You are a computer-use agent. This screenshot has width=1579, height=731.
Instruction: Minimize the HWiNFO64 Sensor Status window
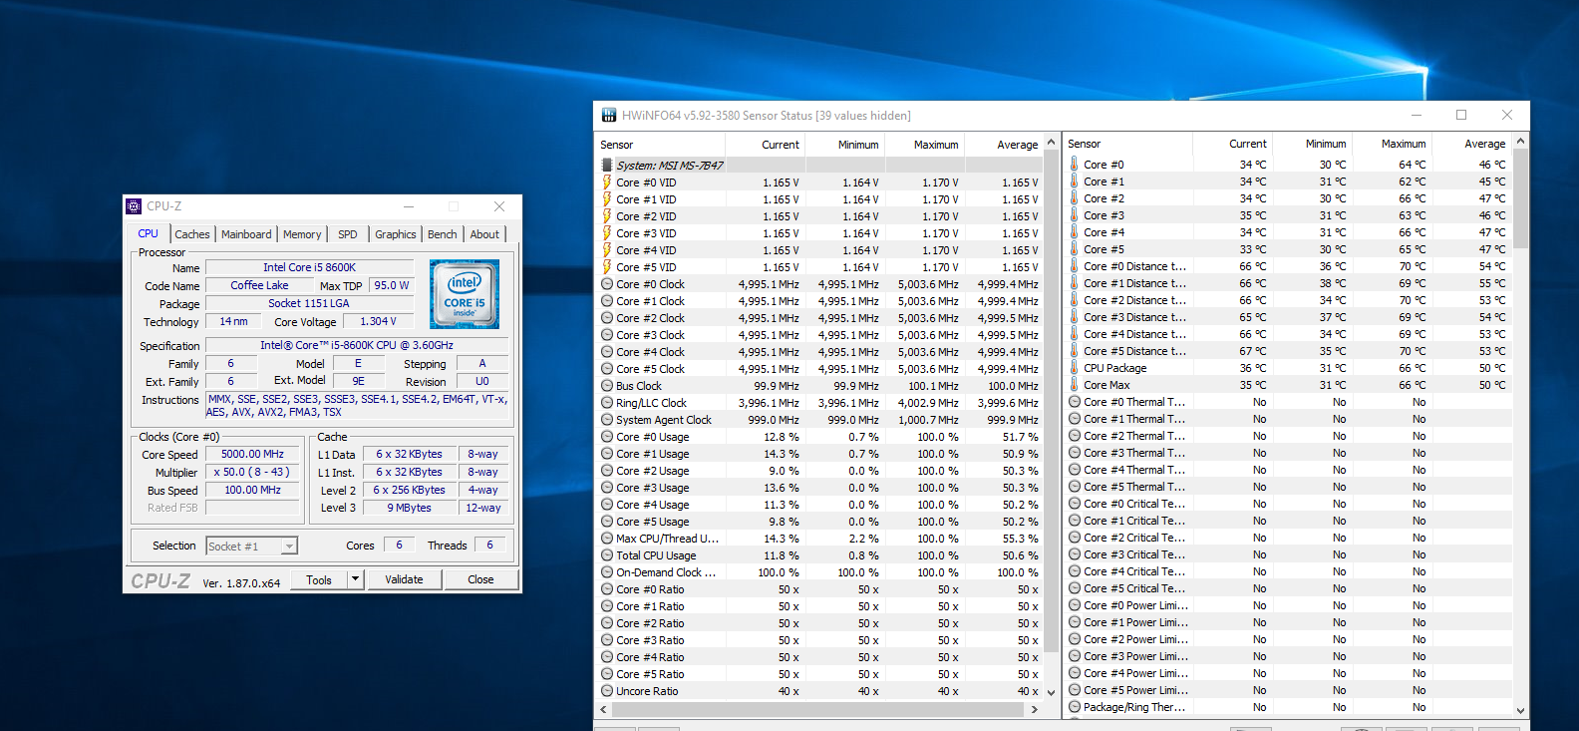[1417, 115]
